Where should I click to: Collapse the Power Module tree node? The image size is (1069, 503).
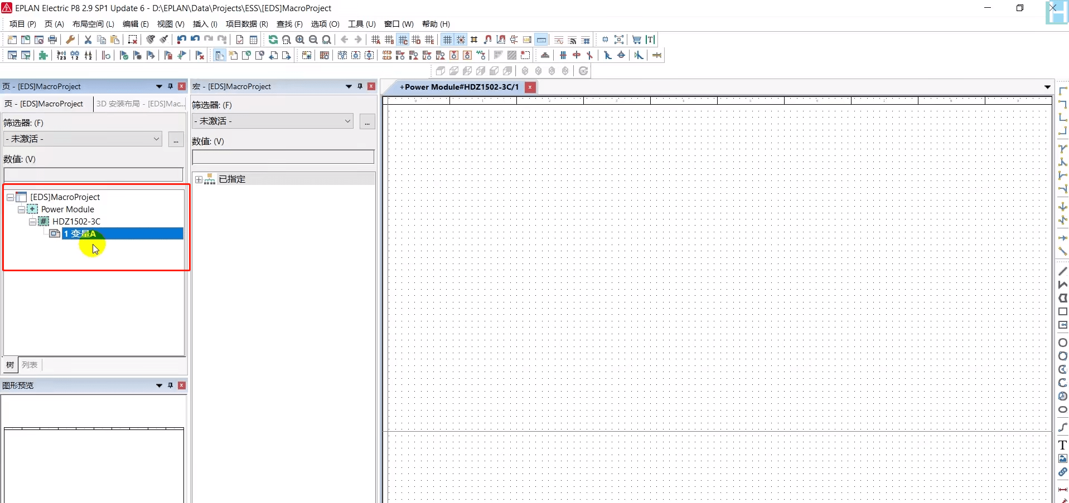21,209
